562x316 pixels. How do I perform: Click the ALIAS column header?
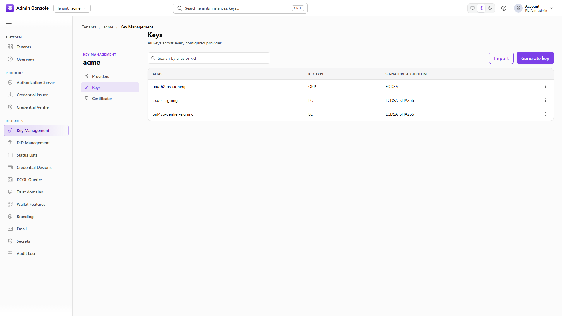point(157,74)
